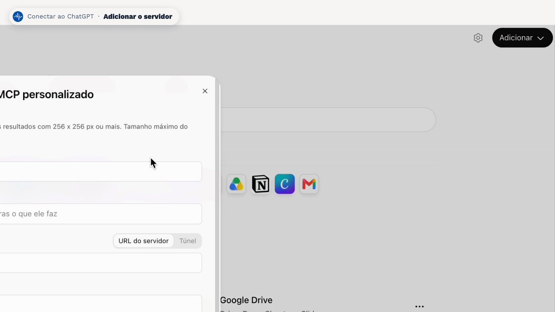Click the Notion app icon
The height and width of the screenshot is (312, 555).
261,184
